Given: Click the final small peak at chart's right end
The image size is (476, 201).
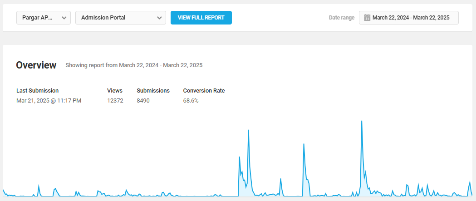Looking at the screenshot, I should (x=470, y=182).
